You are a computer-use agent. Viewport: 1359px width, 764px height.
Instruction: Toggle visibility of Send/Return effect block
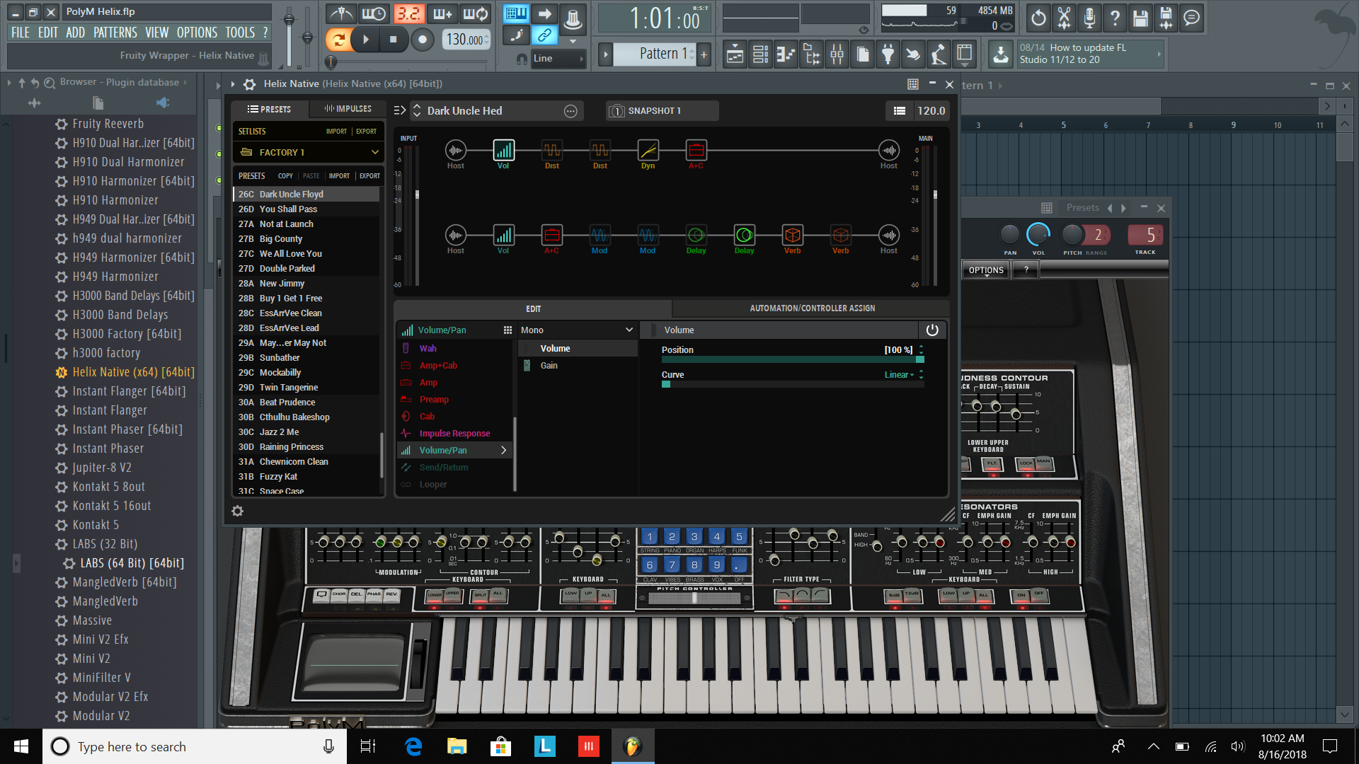(407, 468)
